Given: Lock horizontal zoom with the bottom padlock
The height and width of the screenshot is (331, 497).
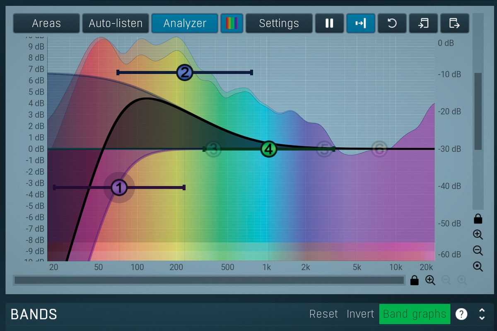Looking at the screenshot, I should 415,281.
